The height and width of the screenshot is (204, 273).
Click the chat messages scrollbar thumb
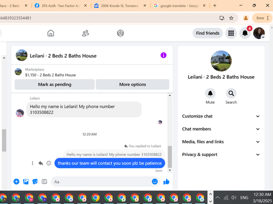[170, 157]
